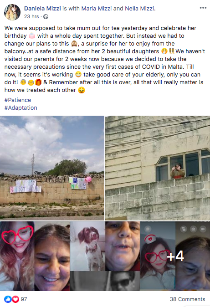The image size is (210, 307).
Task: Open the Maria Mizzi tagged profile
Action: (x=97, y=8)
